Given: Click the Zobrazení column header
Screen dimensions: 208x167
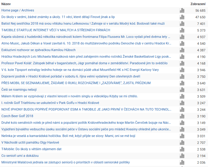Looking at the screenshot, I should click(x=198, y=4).
